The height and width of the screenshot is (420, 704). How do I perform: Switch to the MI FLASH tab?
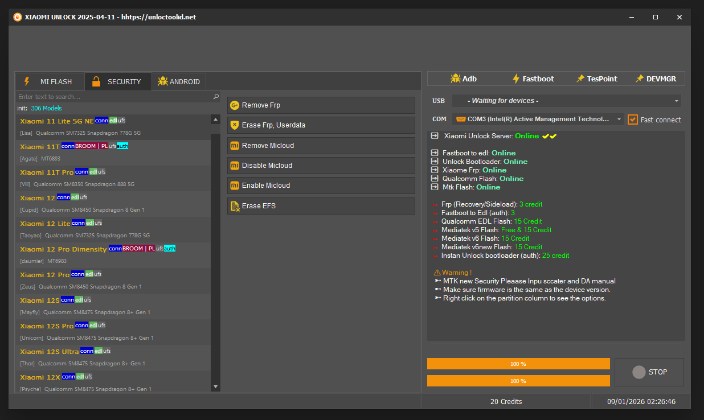pyautogui.click(x=50, y=81)
